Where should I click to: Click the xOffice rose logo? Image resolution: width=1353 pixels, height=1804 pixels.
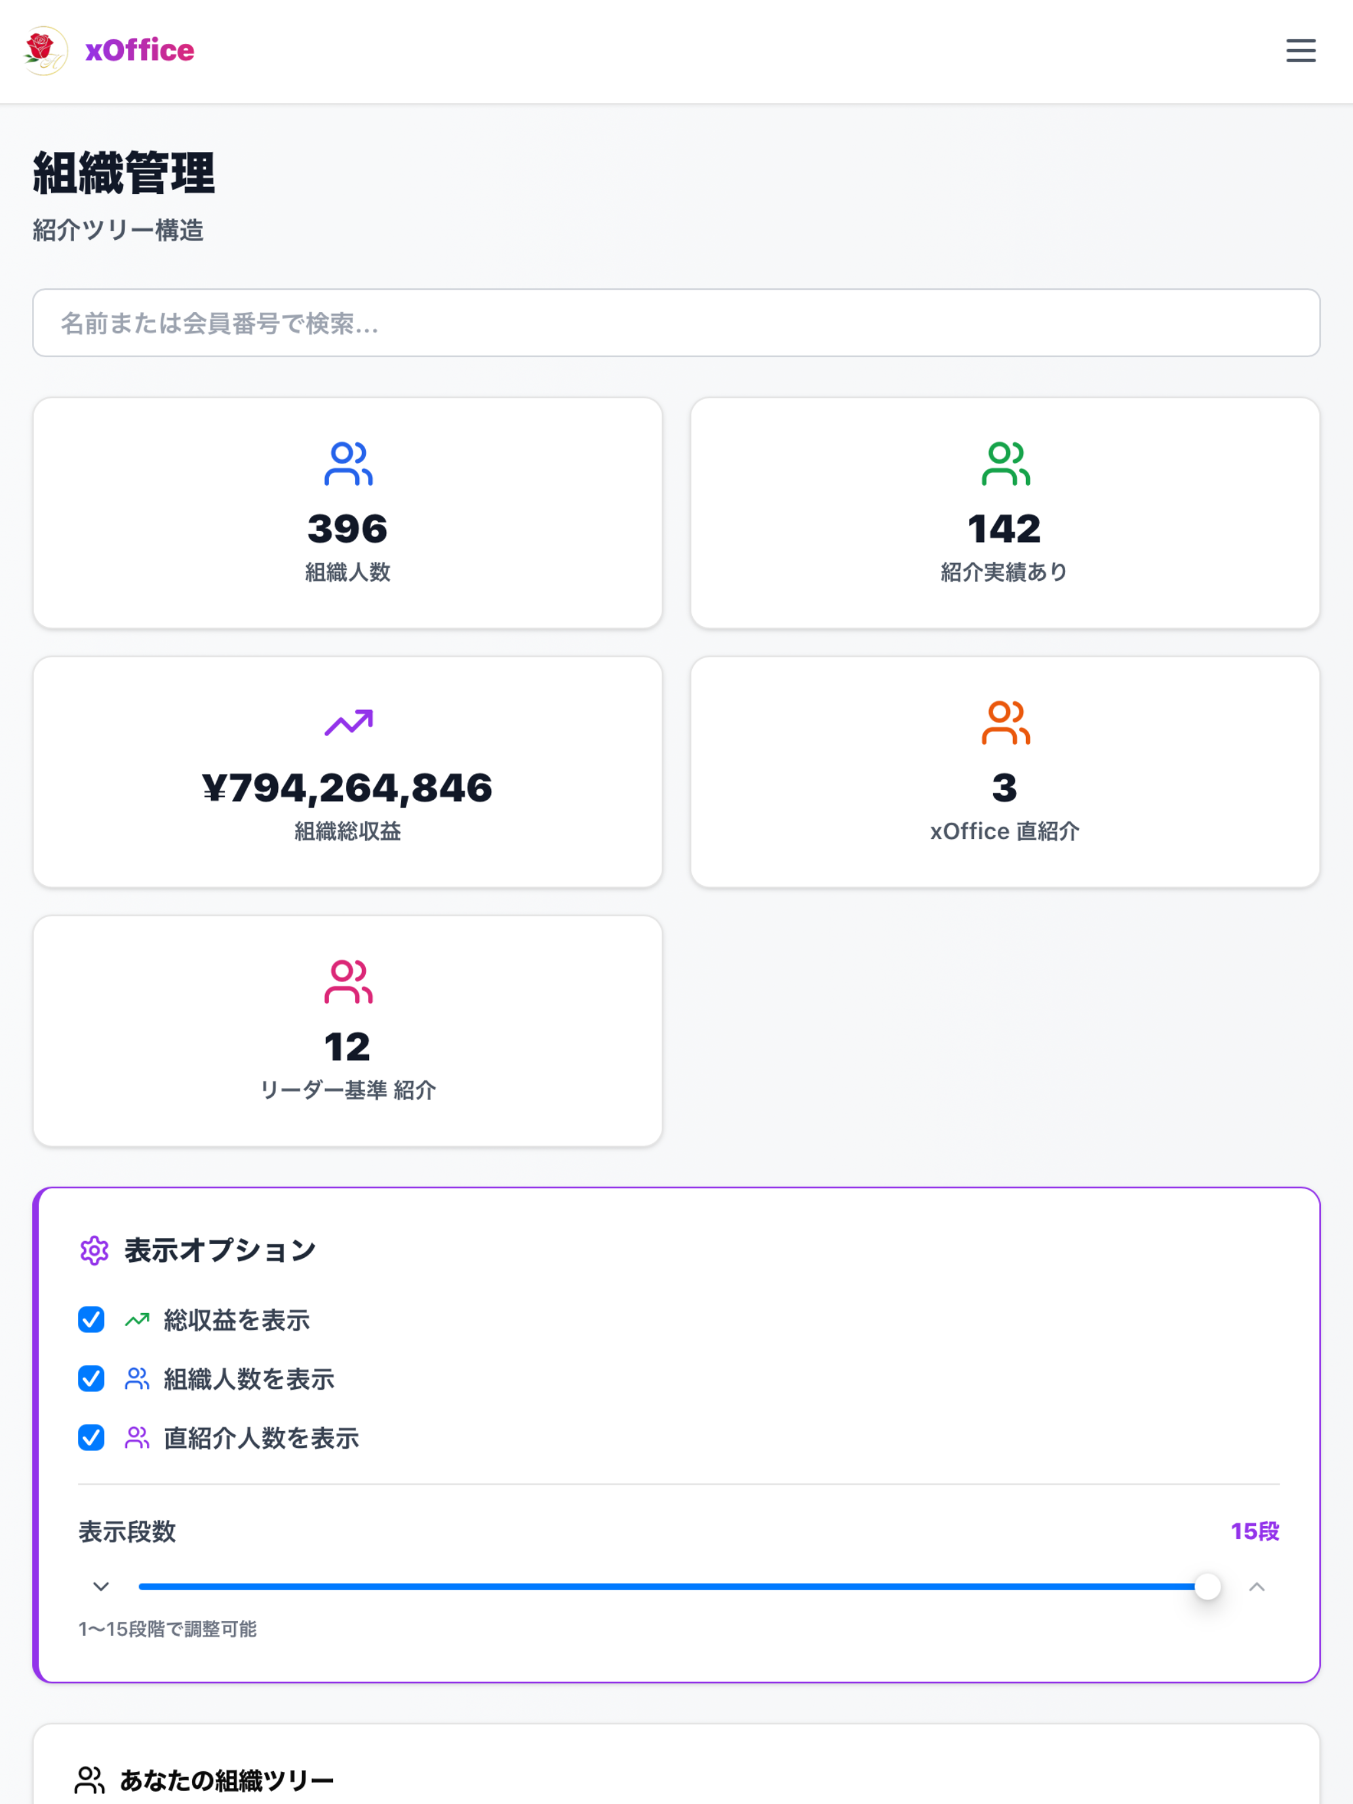pos(46,50)
